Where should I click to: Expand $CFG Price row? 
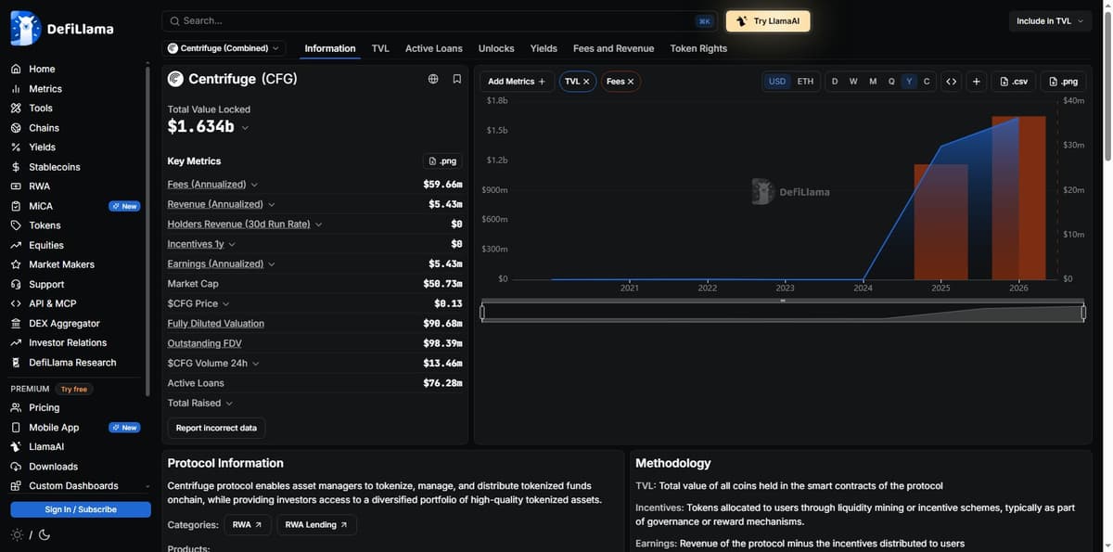225,303
